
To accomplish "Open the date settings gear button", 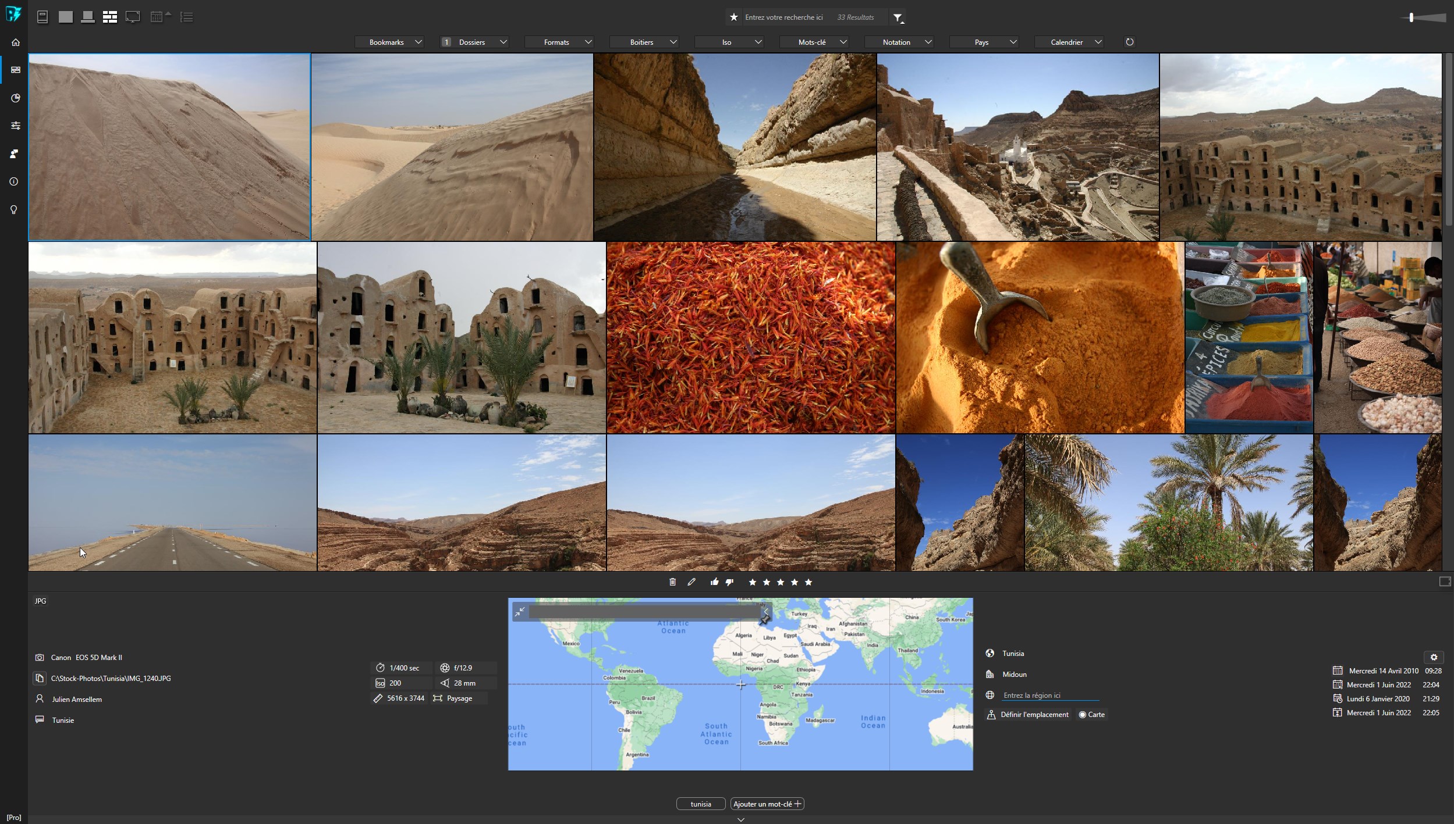I will [x=1434, y=657].
